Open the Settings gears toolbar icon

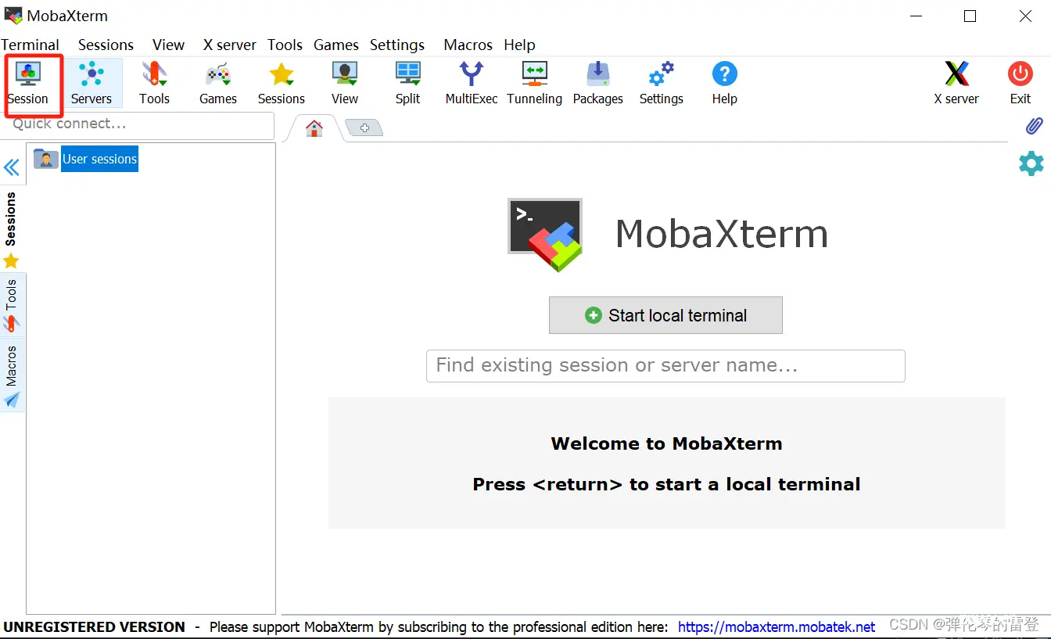(662, 83)
